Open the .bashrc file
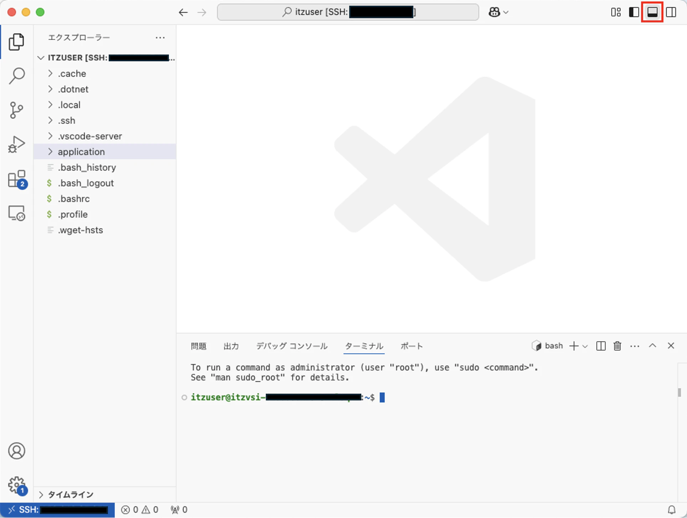The width and height of the screenshot is (687, 518). coord(105,199)
